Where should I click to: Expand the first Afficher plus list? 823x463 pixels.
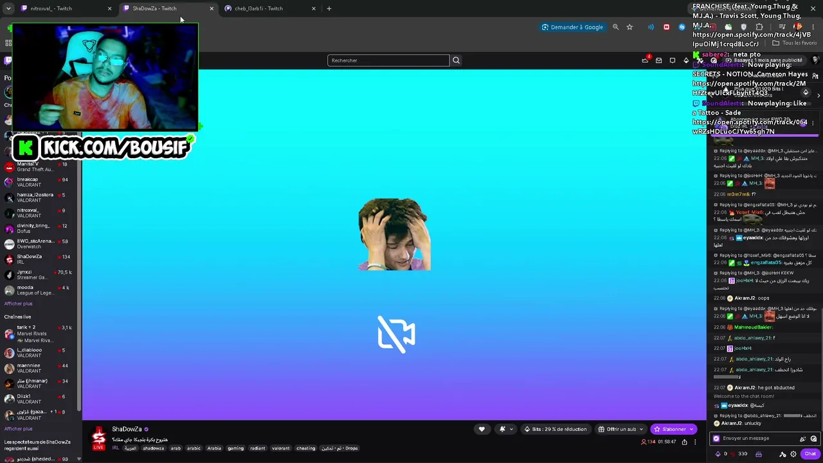(18, 304)
